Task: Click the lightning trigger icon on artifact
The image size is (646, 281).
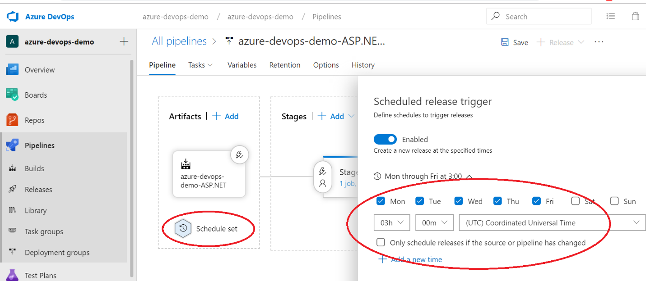Action: coord(240,155)
